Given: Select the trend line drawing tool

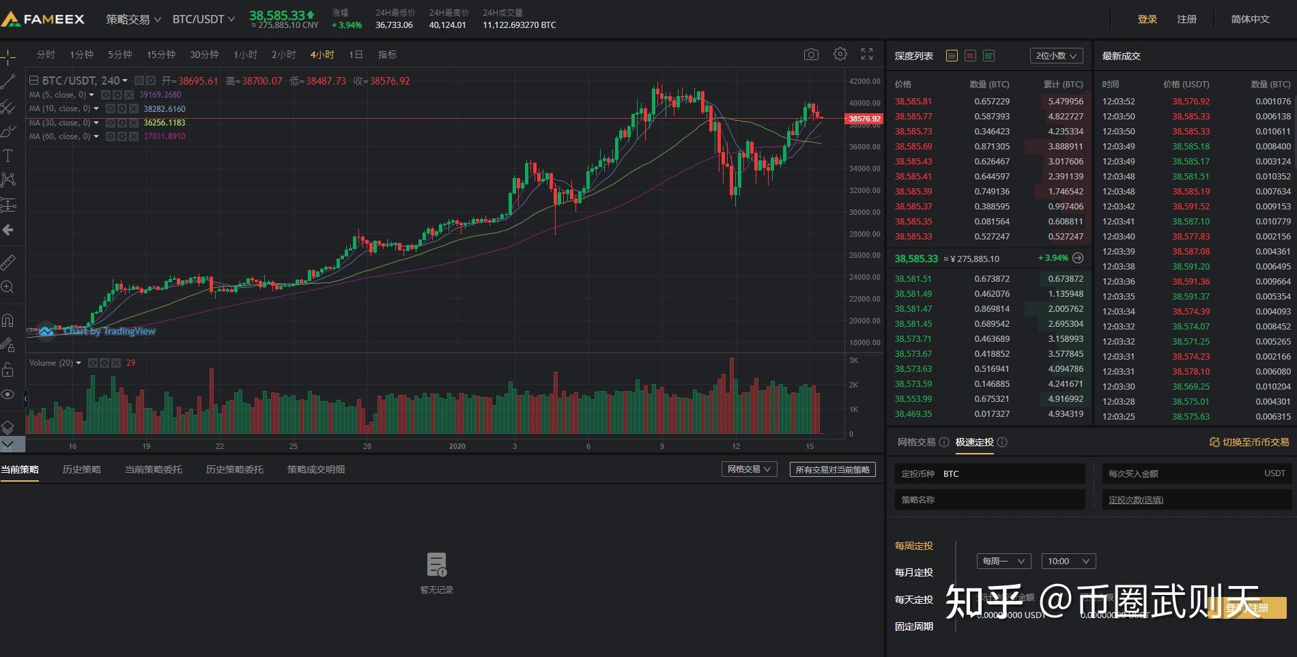Looking at the screenshot, I should 8,82.
